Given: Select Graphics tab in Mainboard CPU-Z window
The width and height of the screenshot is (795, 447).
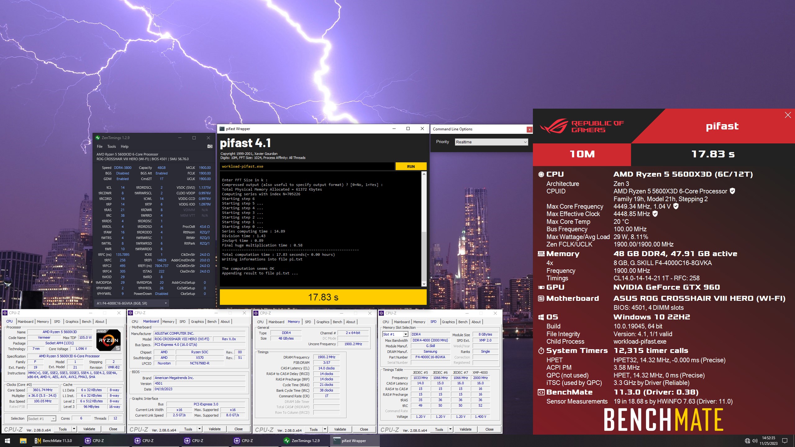Looking at the screenshot, I should (198, 322).
